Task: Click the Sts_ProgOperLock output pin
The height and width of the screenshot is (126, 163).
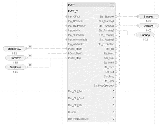Action: tap(116, 85)
